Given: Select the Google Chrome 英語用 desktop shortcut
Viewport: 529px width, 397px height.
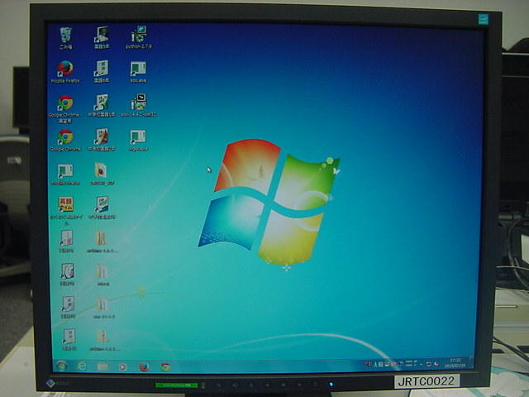Looking at the screenshot, I should tap(65, 108).
